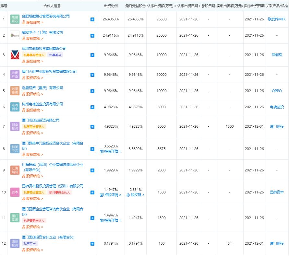This screenshot has width=289, height=256.
Task: Click the blue plus icon for 威宏电子（上海）有限公司
Action: [x=92, y=36]
